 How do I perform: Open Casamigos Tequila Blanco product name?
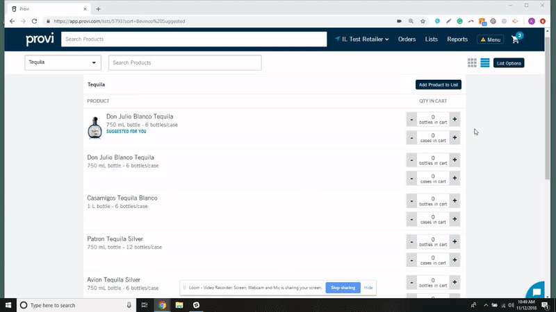pyautogui.click(x=122, y=198)
